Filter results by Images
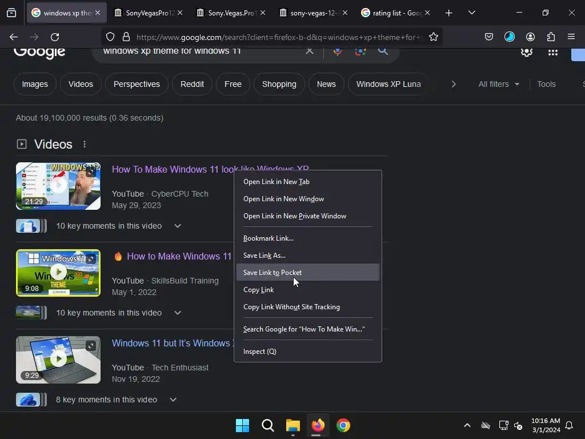 [x=35, y=85]
